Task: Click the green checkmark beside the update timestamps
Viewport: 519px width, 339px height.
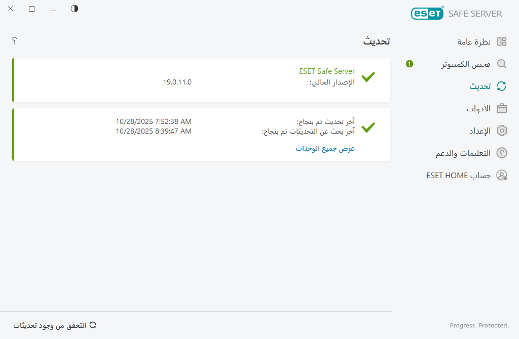Action: click(x=369, y=127)
